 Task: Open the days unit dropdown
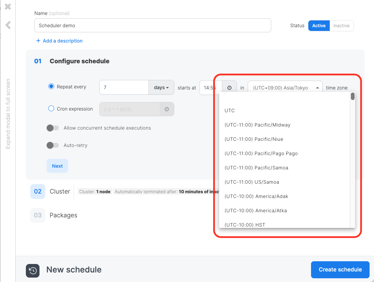(x=161, y=87)
